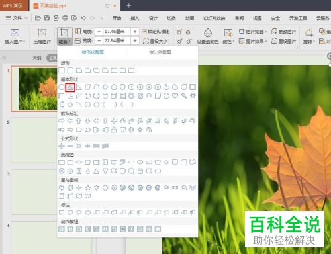Click the Open folder icon
Image resolution: width=331 pixels, height=254 pixels.
(x=38, y=18)
